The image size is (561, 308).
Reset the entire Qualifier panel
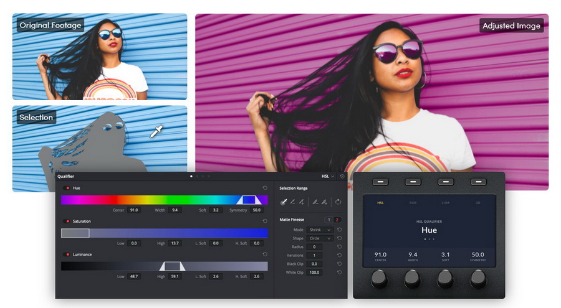[342, 176]
